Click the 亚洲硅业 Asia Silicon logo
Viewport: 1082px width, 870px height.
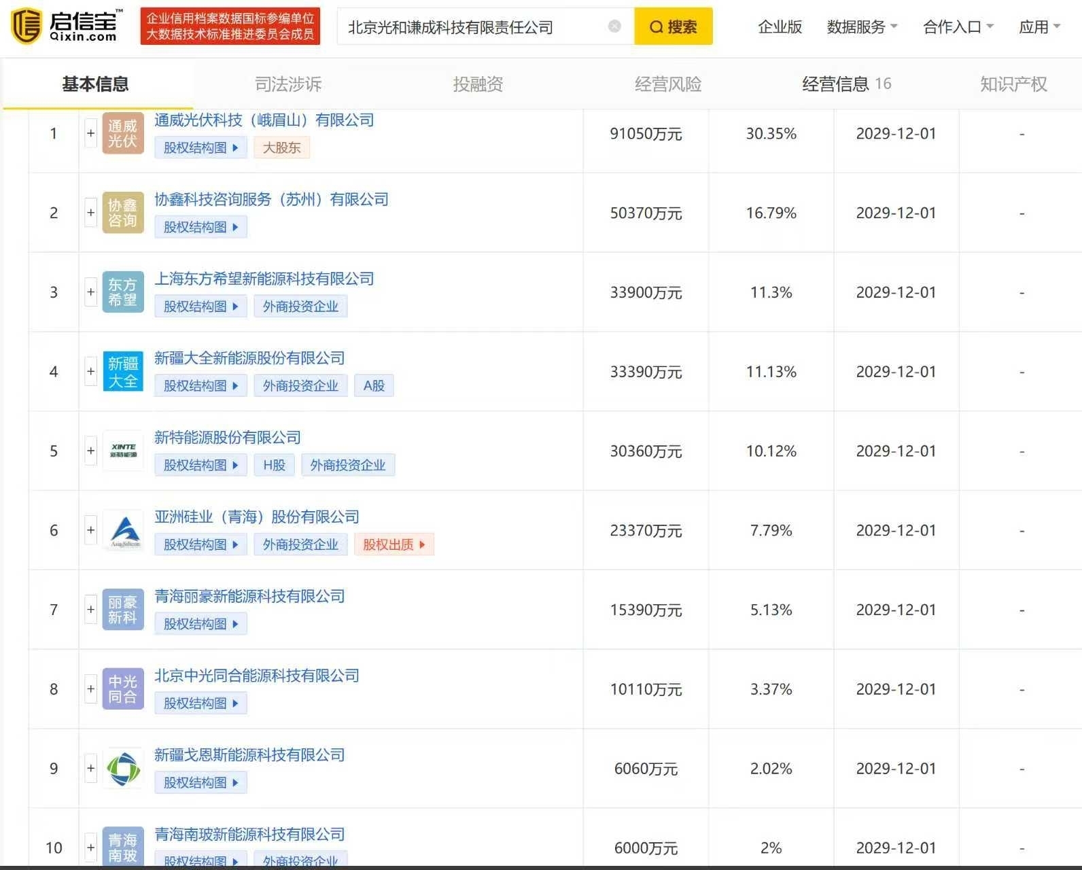pyautogui.click(x=123, y=530)
